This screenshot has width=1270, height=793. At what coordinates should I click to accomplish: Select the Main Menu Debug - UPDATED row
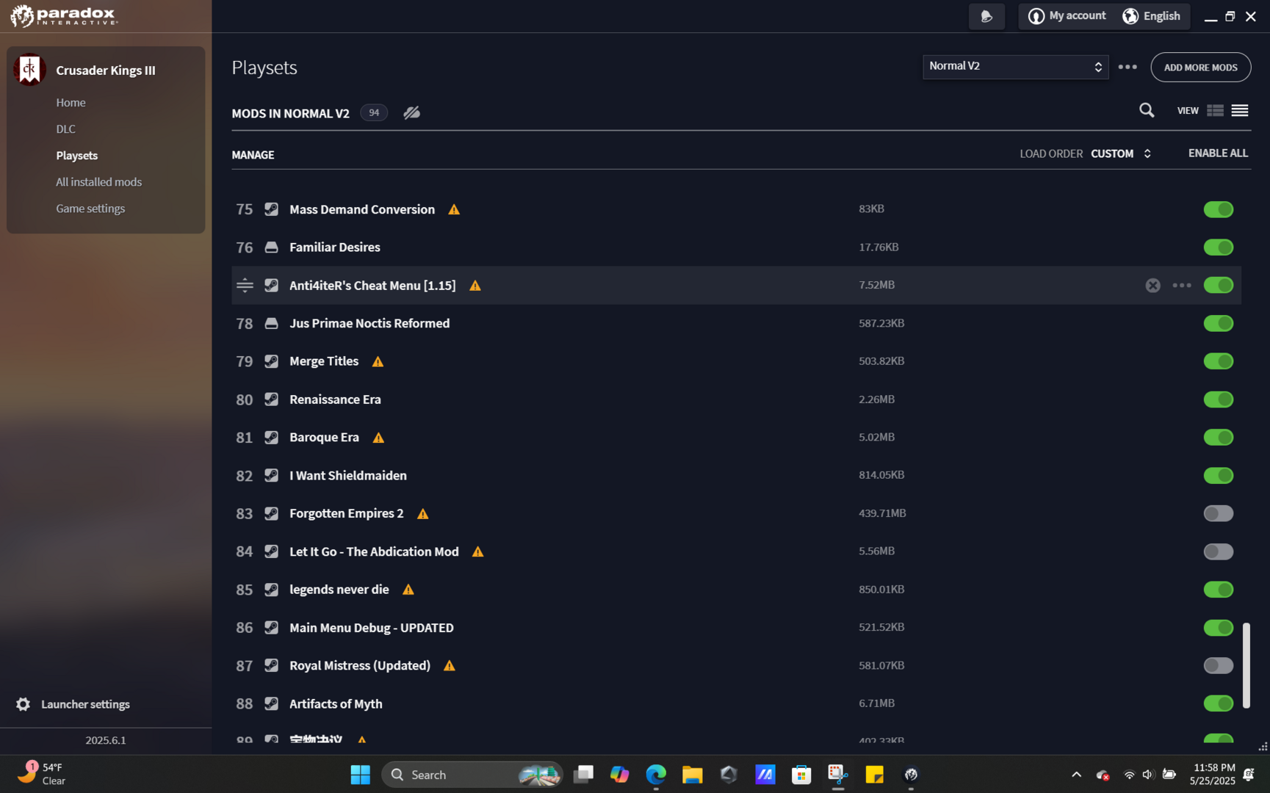click(736, 628)
